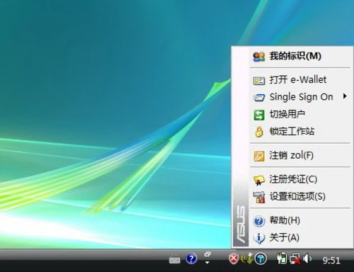The width and height of the screenshot is (354, 272).
Task: Click the power plug battery tray icon
Action: coord(282,259)
